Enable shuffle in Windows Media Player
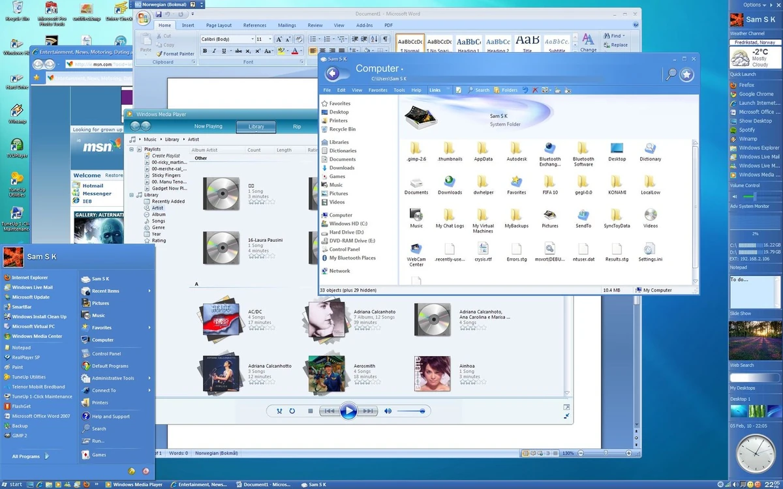Screen dimensions: 783x489 (279, 411)
